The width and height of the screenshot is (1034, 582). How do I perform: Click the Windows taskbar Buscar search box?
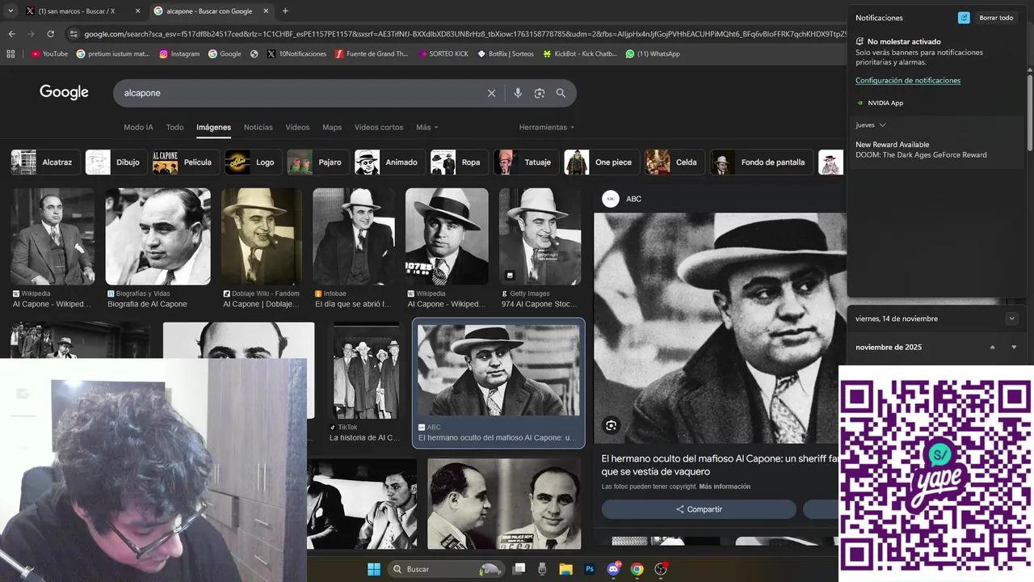(x=448, y=569)
